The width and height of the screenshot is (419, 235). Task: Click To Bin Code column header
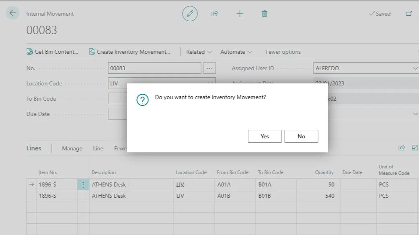pyautogui.click(x=271, y=172)
